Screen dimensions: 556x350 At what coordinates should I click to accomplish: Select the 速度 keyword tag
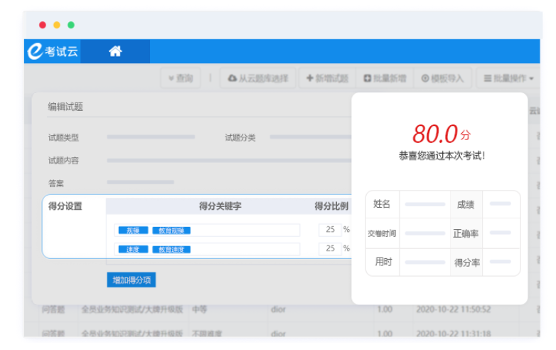(x=133, y=250)
